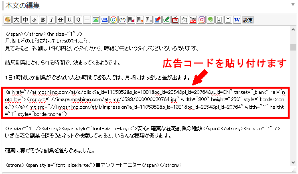Click the green pen drawing icon

tap(166, 20)
